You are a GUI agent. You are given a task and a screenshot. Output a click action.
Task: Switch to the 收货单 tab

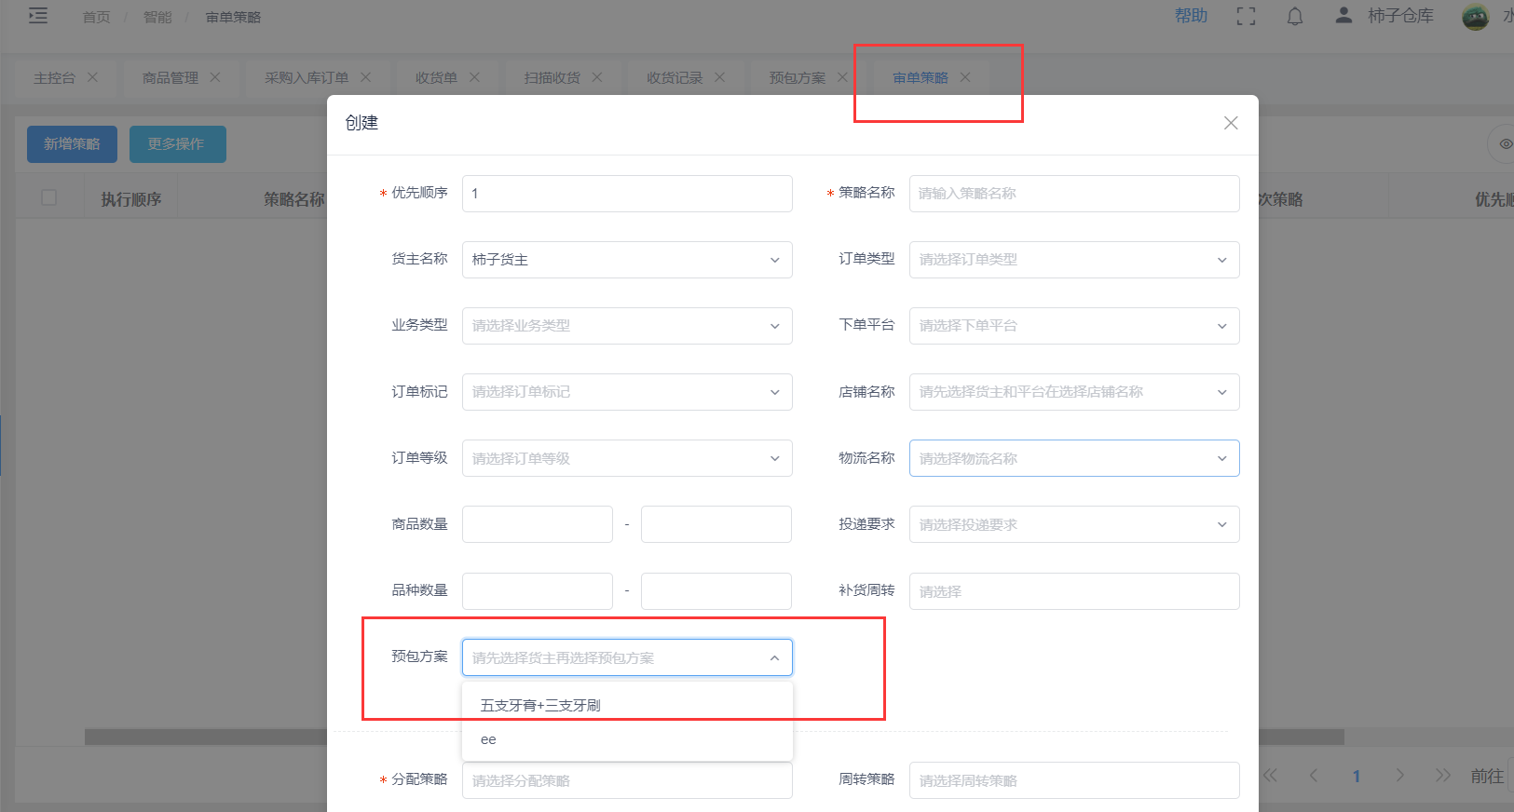(x=436, y=78)
